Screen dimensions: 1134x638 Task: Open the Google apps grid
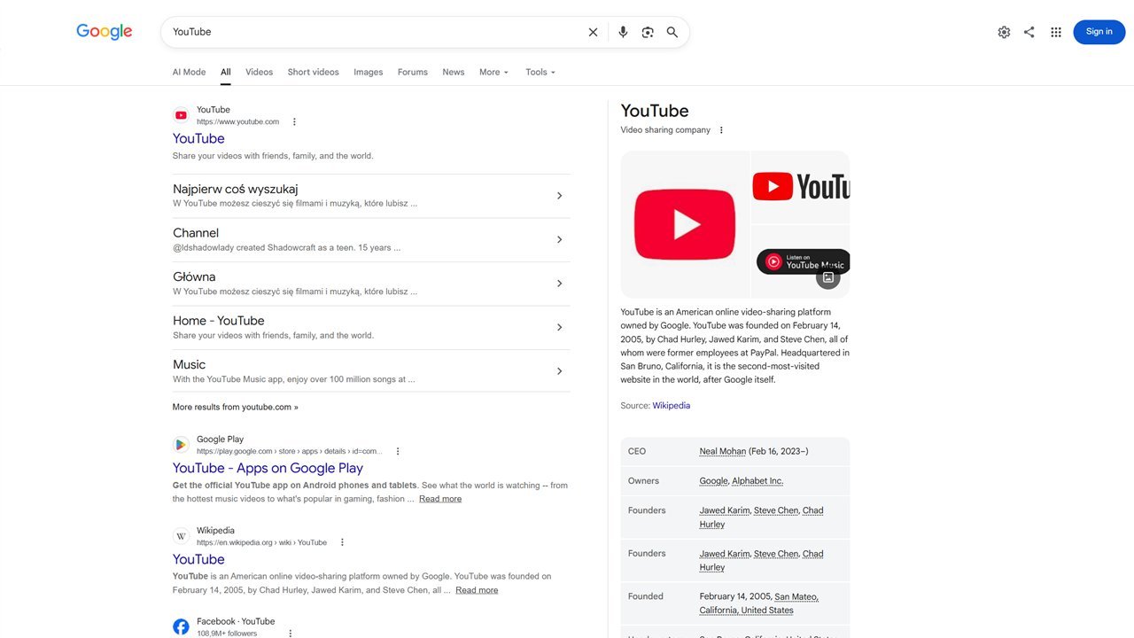[1056, 32]
